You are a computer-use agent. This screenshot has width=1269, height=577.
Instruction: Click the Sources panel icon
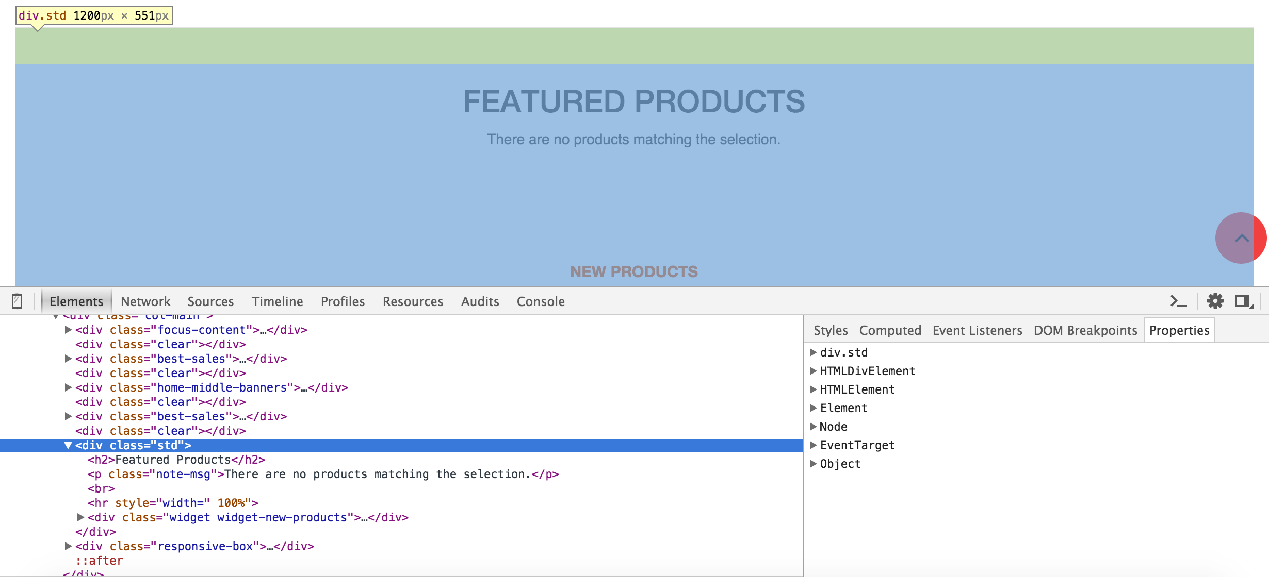211,301
